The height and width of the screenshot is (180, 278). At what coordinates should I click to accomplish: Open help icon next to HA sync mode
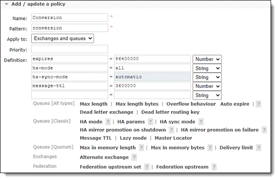tap(201, 122)
